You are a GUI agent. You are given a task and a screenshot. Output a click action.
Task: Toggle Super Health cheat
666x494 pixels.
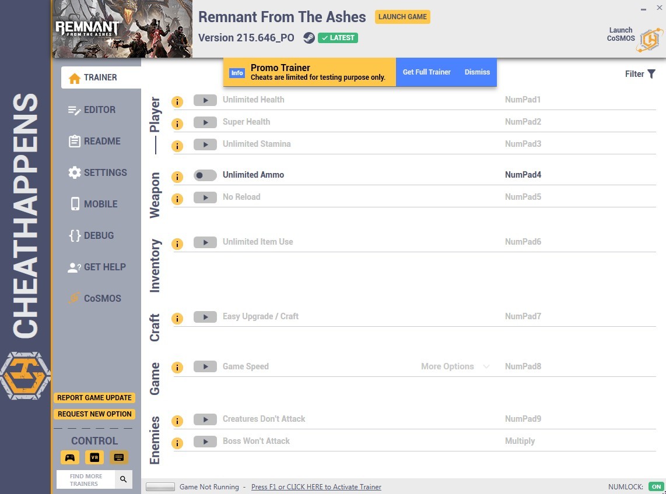coord(205,123)
